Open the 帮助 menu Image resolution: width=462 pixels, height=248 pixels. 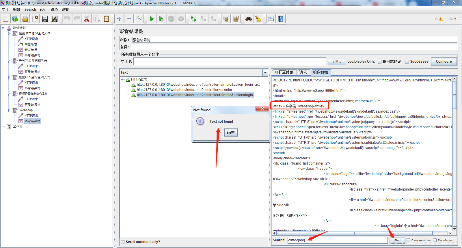pyautogui.click(x=66, y=10)
